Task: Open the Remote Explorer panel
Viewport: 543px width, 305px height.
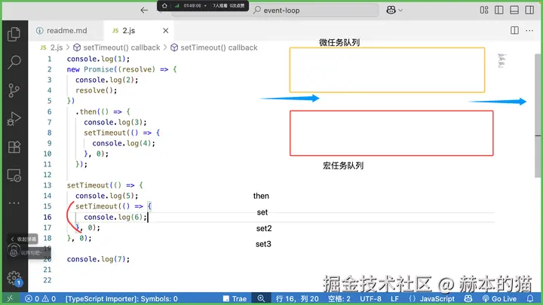Action: 14,175
